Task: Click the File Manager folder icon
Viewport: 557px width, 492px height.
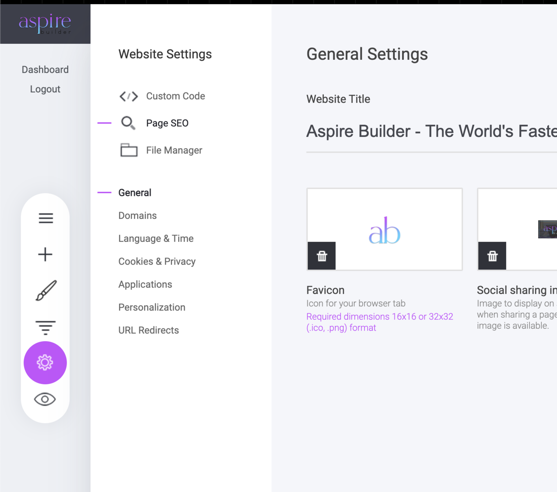Action: click(129, 150)
